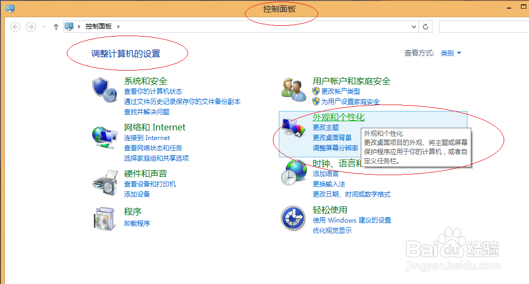Click 更改日期、时间或数字格式 link

coord(352,195)
